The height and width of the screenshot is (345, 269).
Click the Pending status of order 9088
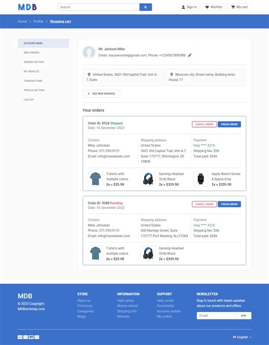pos(116,203)
